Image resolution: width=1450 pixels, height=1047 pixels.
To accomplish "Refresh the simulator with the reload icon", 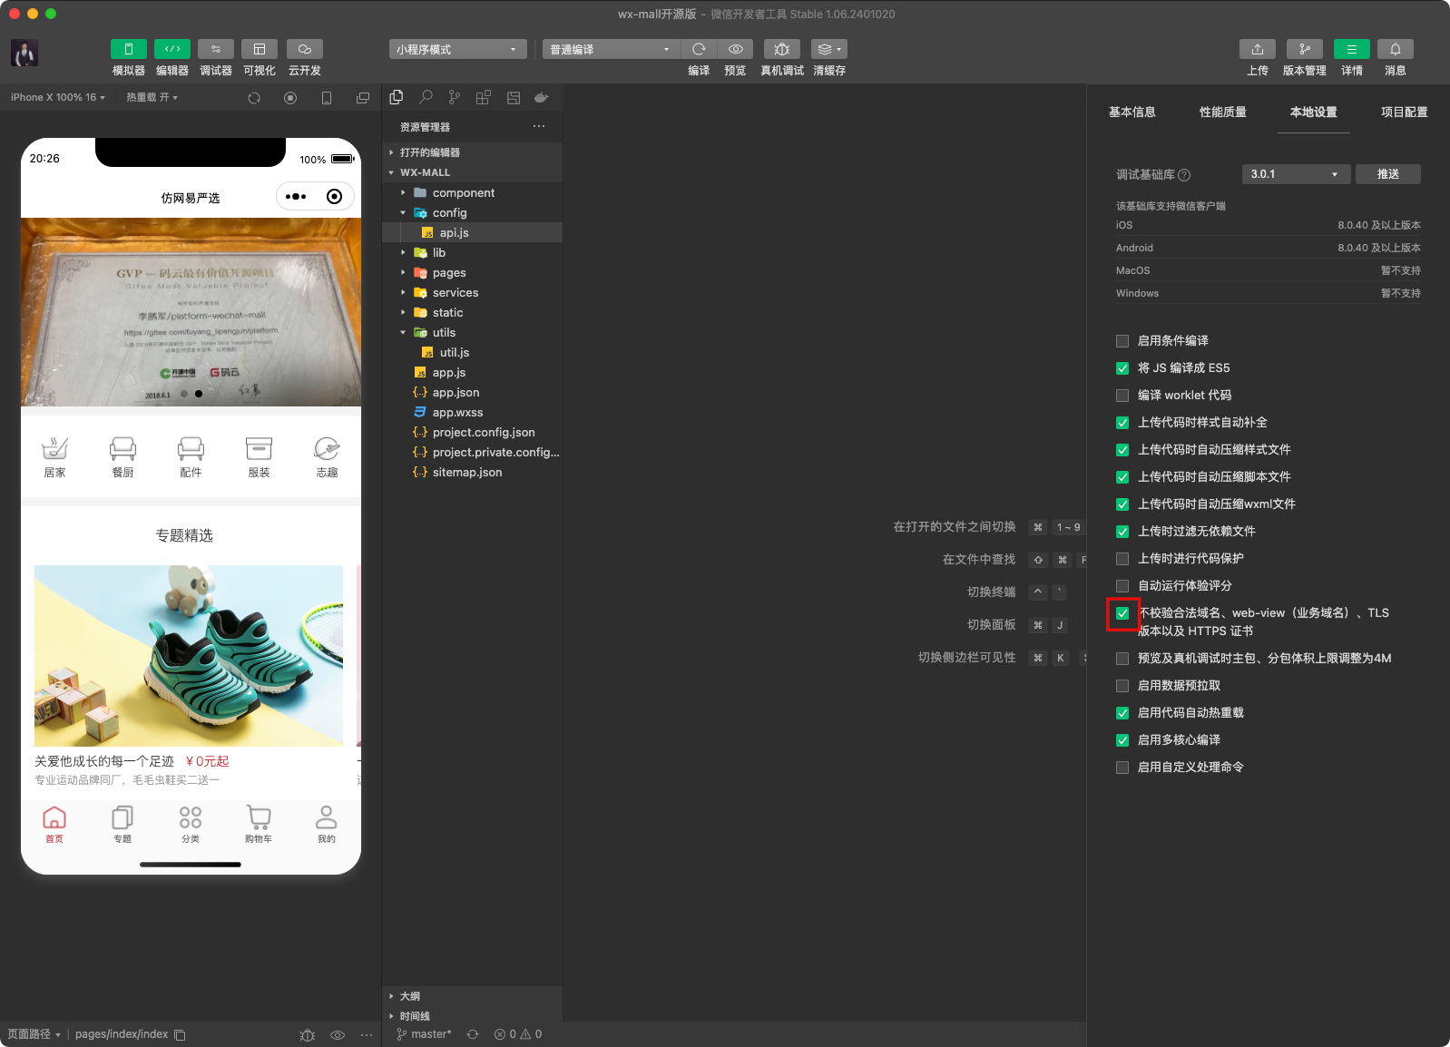I will pyautogui.click(x=254, y=98).
